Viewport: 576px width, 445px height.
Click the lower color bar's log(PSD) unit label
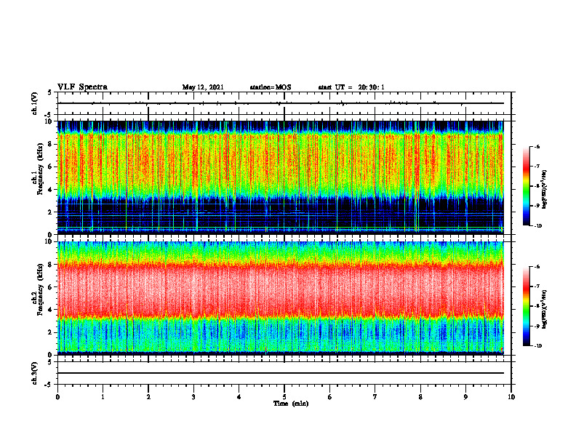(x=545, y=309)
